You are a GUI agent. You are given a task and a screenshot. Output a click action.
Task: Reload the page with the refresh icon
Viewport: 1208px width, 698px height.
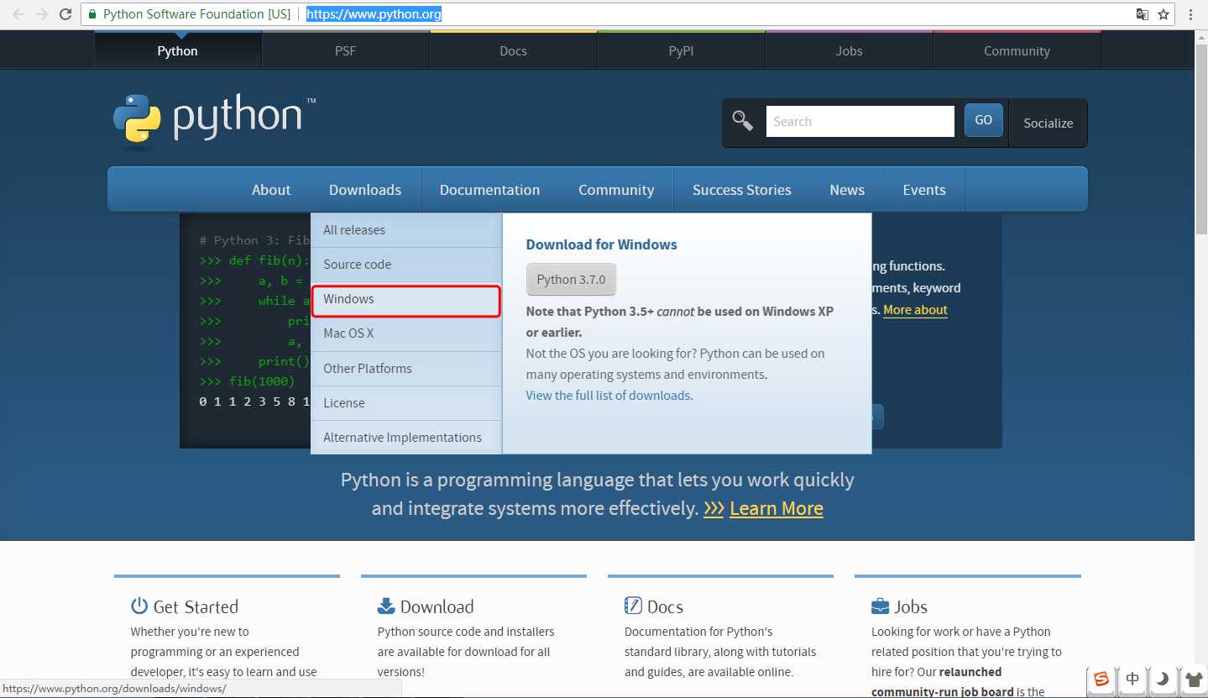tap(65, 14)
